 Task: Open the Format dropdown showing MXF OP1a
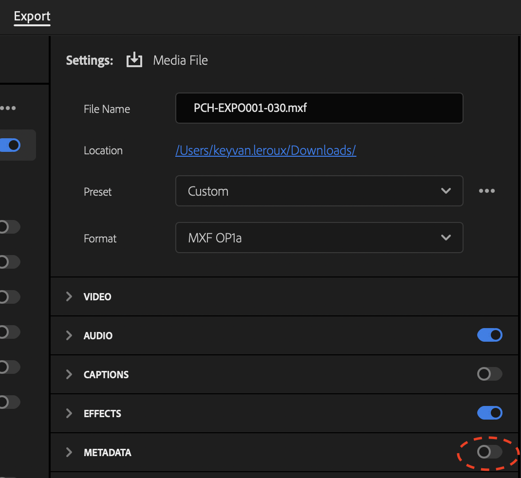319,238
